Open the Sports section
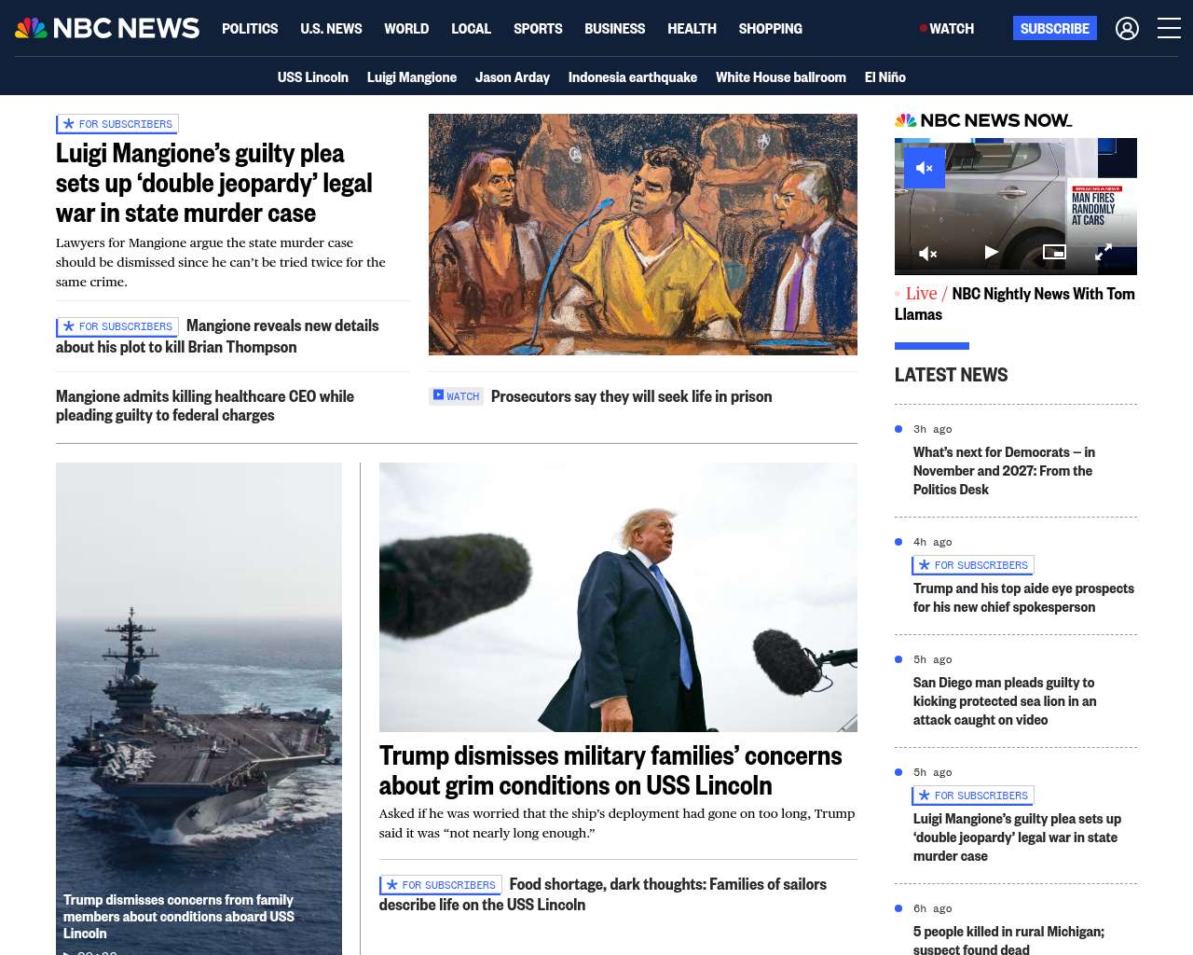 [x=538, y=29]
